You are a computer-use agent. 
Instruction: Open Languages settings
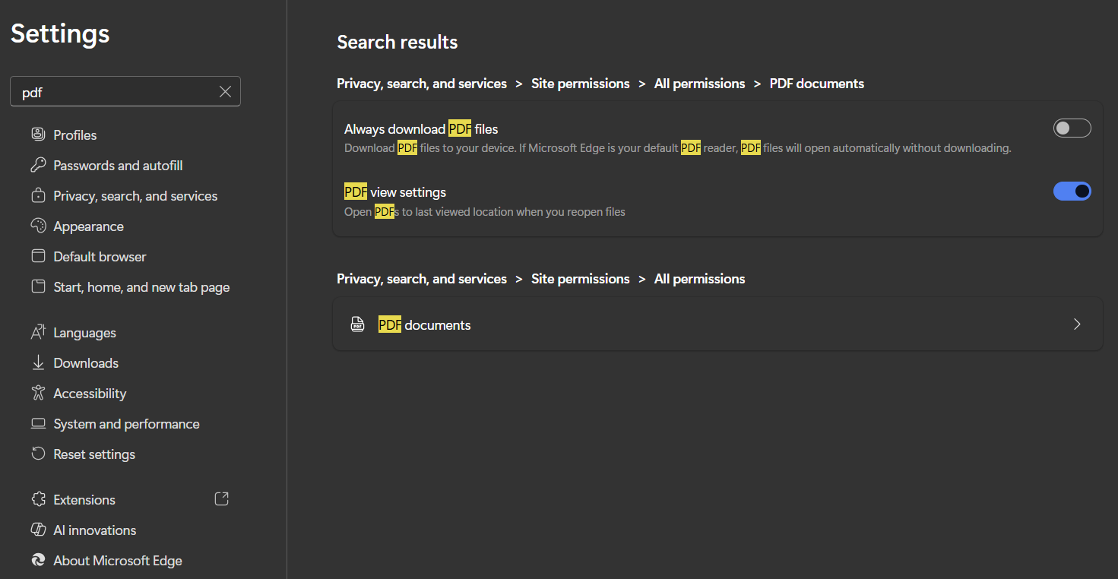click(84, 333)
